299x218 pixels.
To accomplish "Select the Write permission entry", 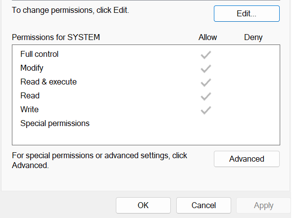I will pos(146,110).
